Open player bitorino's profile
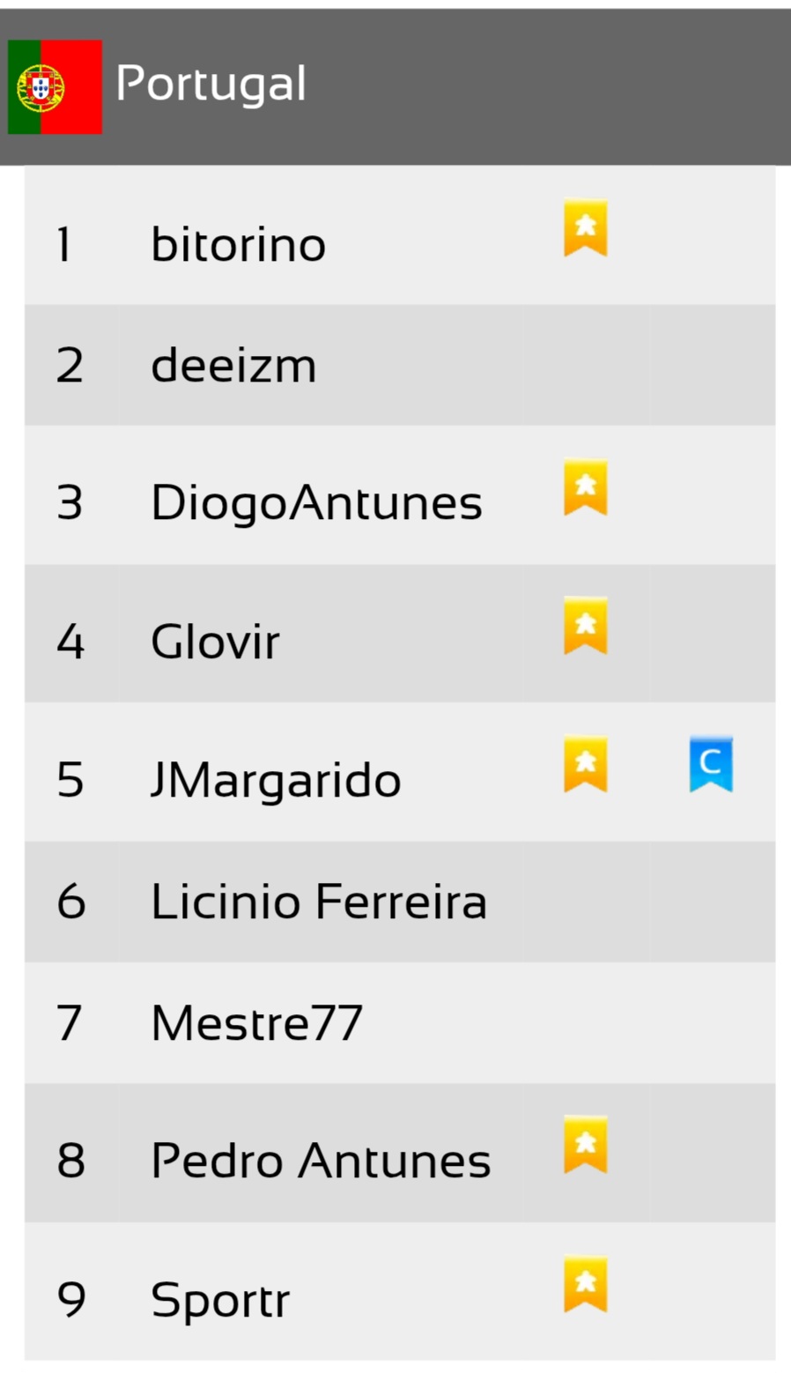 point(238,244)
